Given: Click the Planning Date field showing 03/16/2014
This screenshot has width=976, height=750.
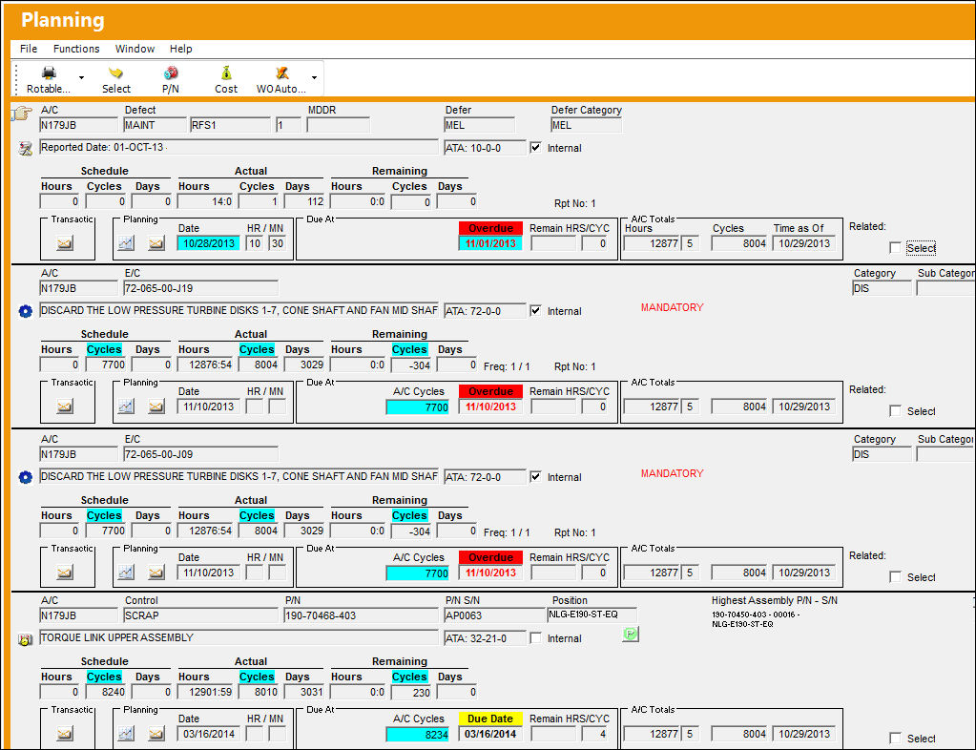Looking at the screenshot, I should pyautogui.click(x=209, y=734).
